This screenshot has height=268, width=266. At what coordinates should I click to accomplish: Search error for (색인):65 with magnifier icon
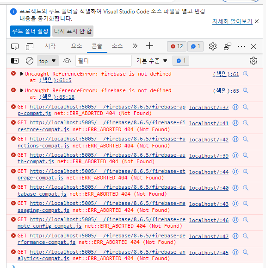click(x=246, y=90)
